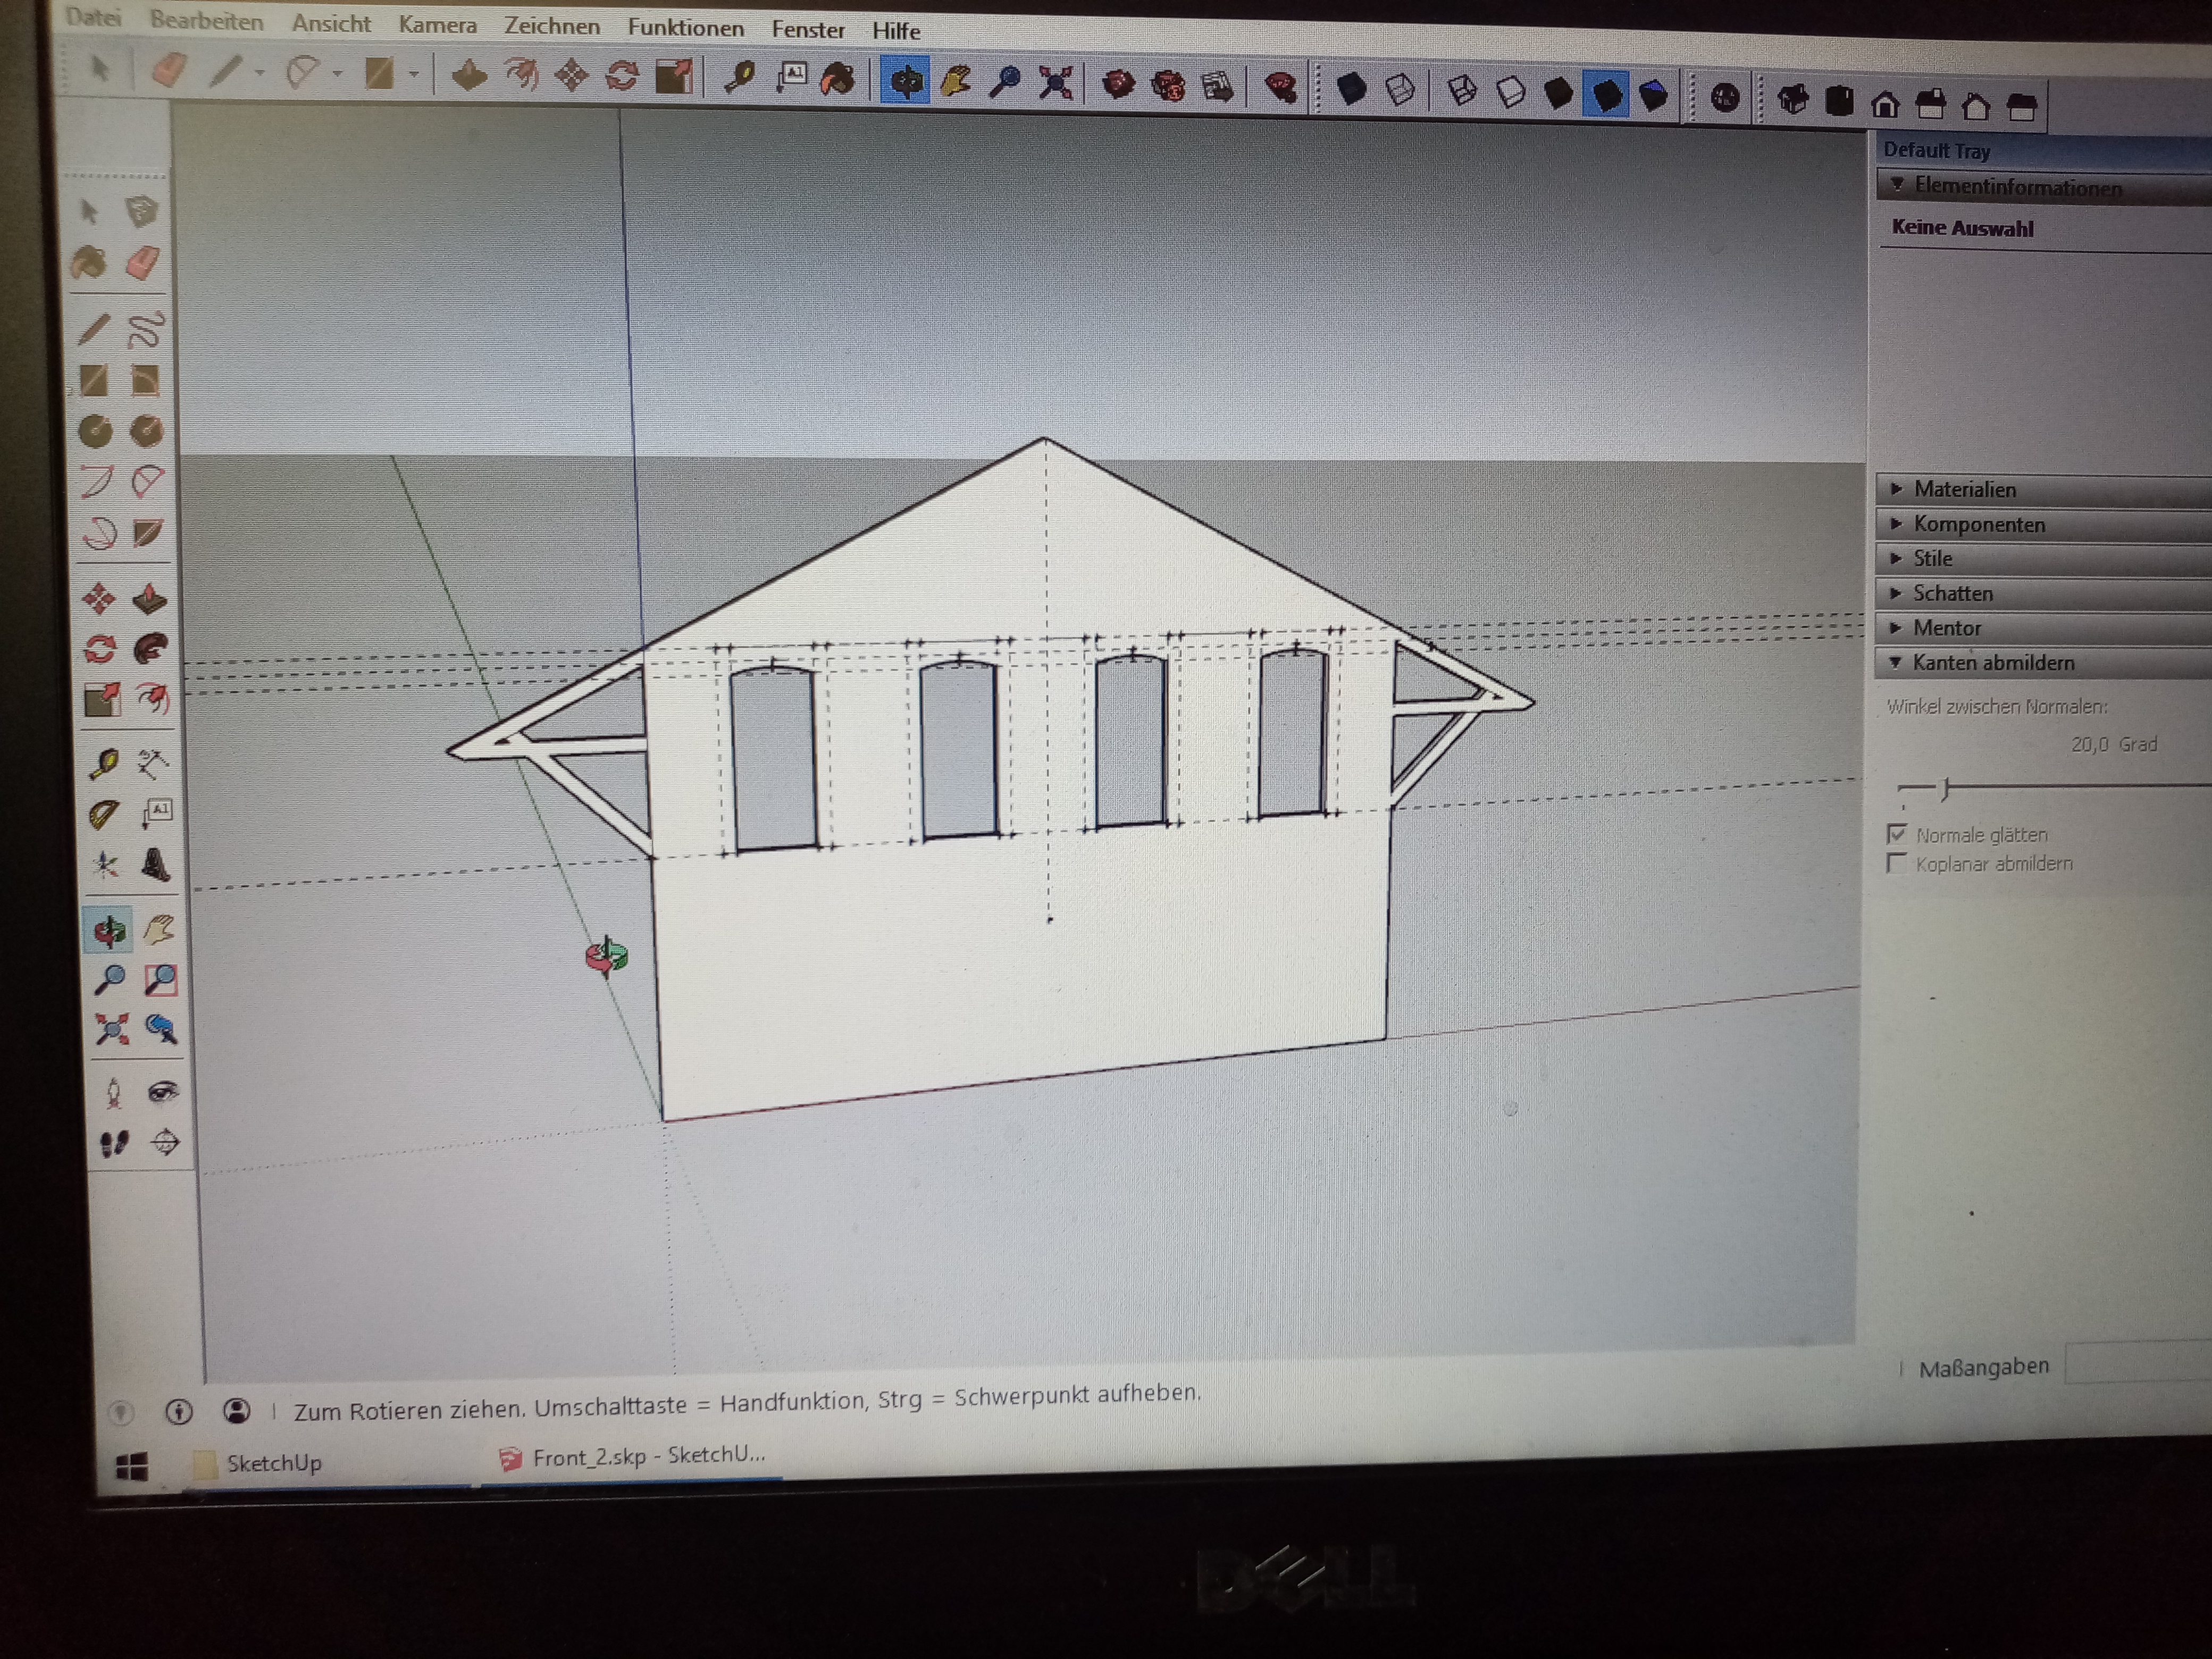Activate the left-panel Eraser tool
This screenshot has width=2212, height=1659.
point(143,263)
